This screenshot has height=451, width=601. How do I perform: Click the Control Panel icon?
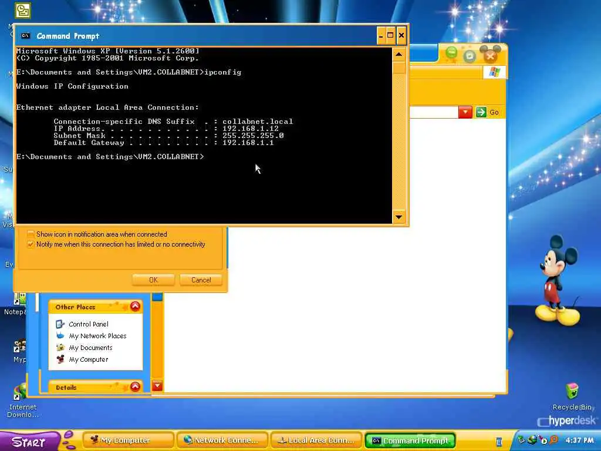click(x=60, y=324)
